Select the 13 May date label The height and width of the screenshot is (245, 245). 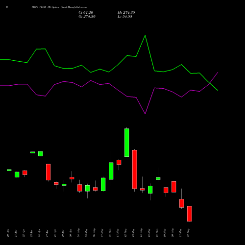pos(134,233)
